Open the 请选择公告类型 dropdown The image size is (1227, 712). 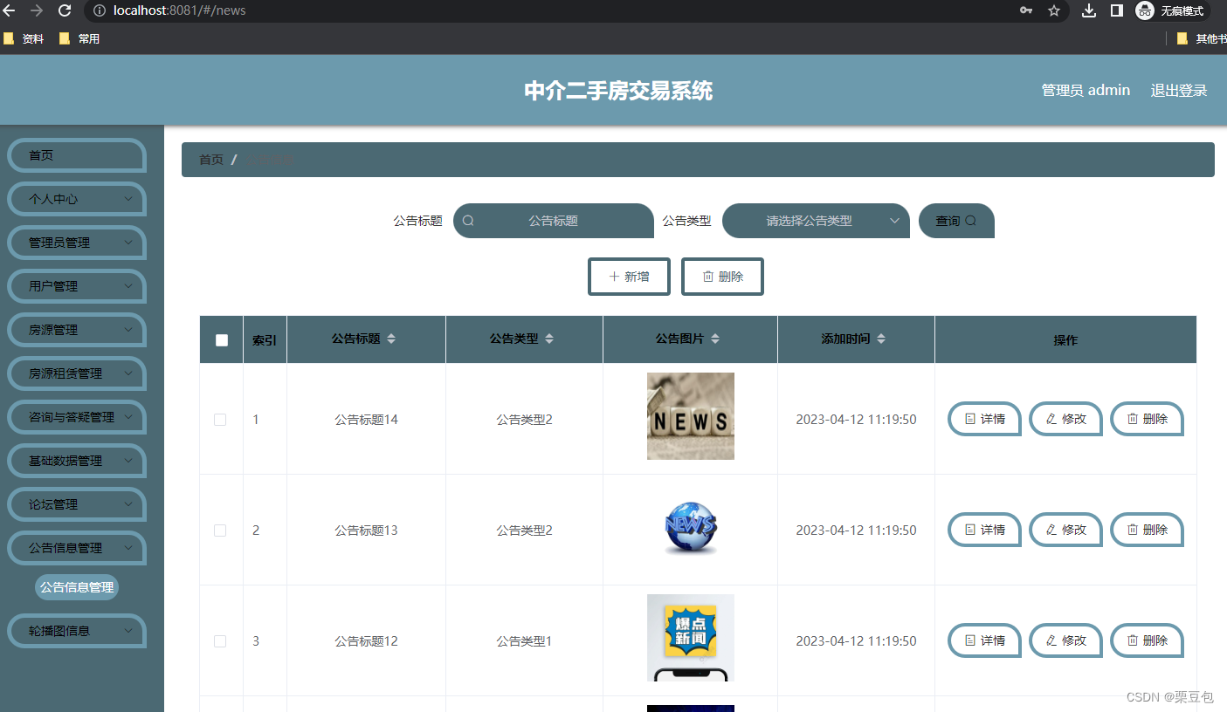[x=816, y=221]
